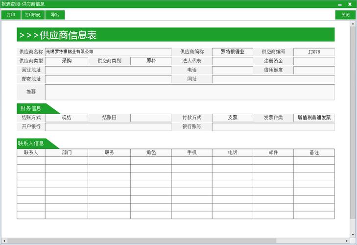Click the 联系人 column header
Image resolution: width=357 pixels, height=245 pixels.
tap(31, 153)
